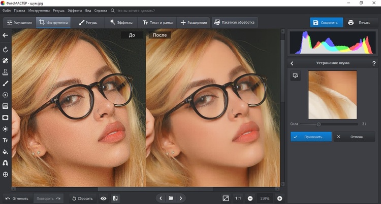381x204 pixels.
Task: Go to next image with right chevron
Action: [x=181, y=198]
